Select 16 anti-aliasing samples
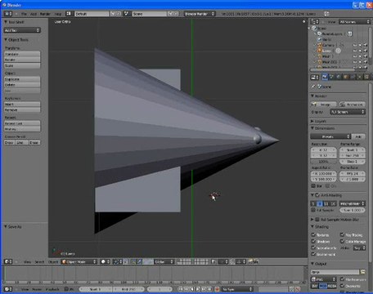 (x=333, y=203)
